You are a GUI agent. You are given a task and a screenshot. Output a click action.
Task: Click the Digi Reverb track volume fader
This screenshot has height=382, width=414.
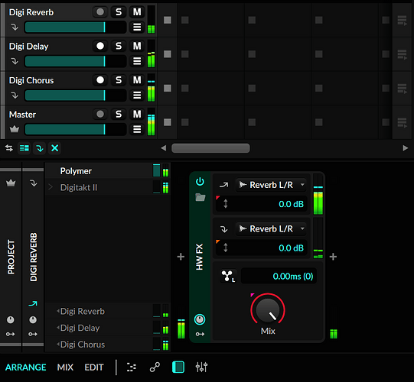(x=75, y=28)
